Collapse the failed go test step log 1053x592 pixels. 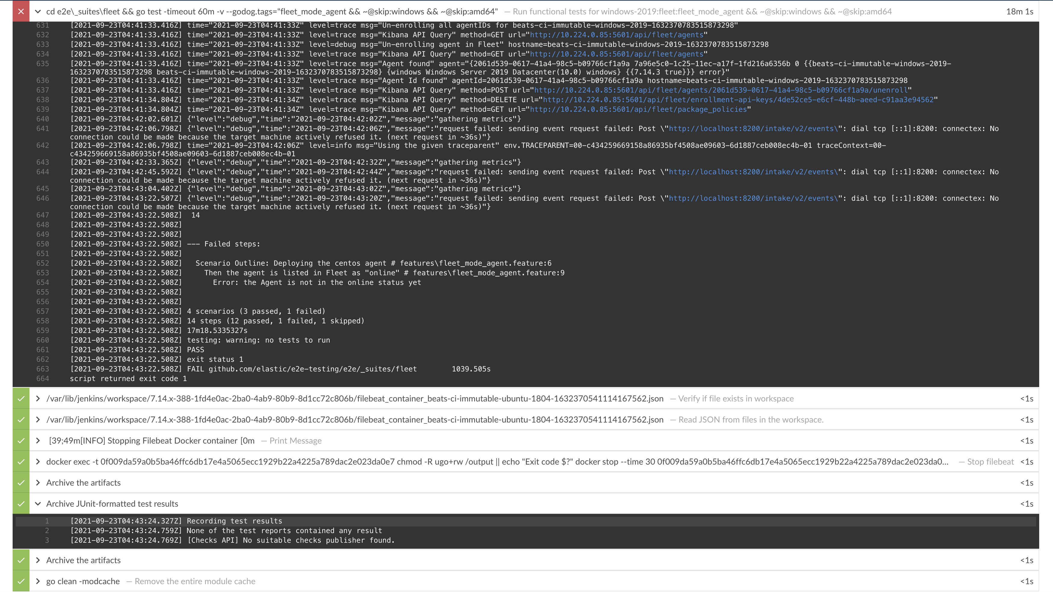[38, 11]
